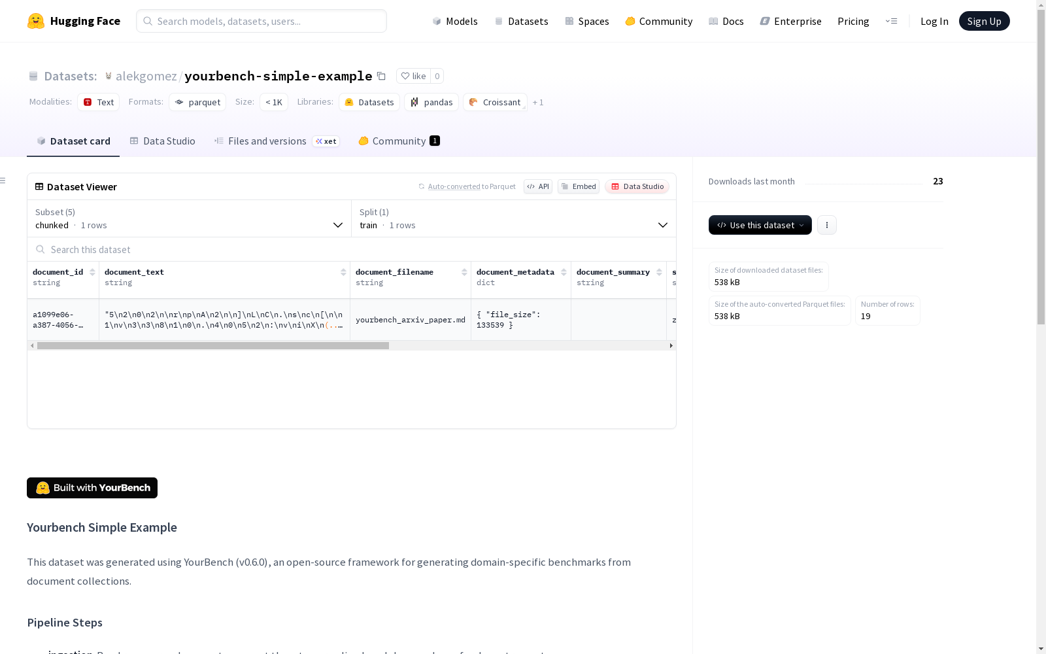The height and width of the screenshot is (654, 1046).
Task: Click the parquet format tag
Action: tap(197, 102)
